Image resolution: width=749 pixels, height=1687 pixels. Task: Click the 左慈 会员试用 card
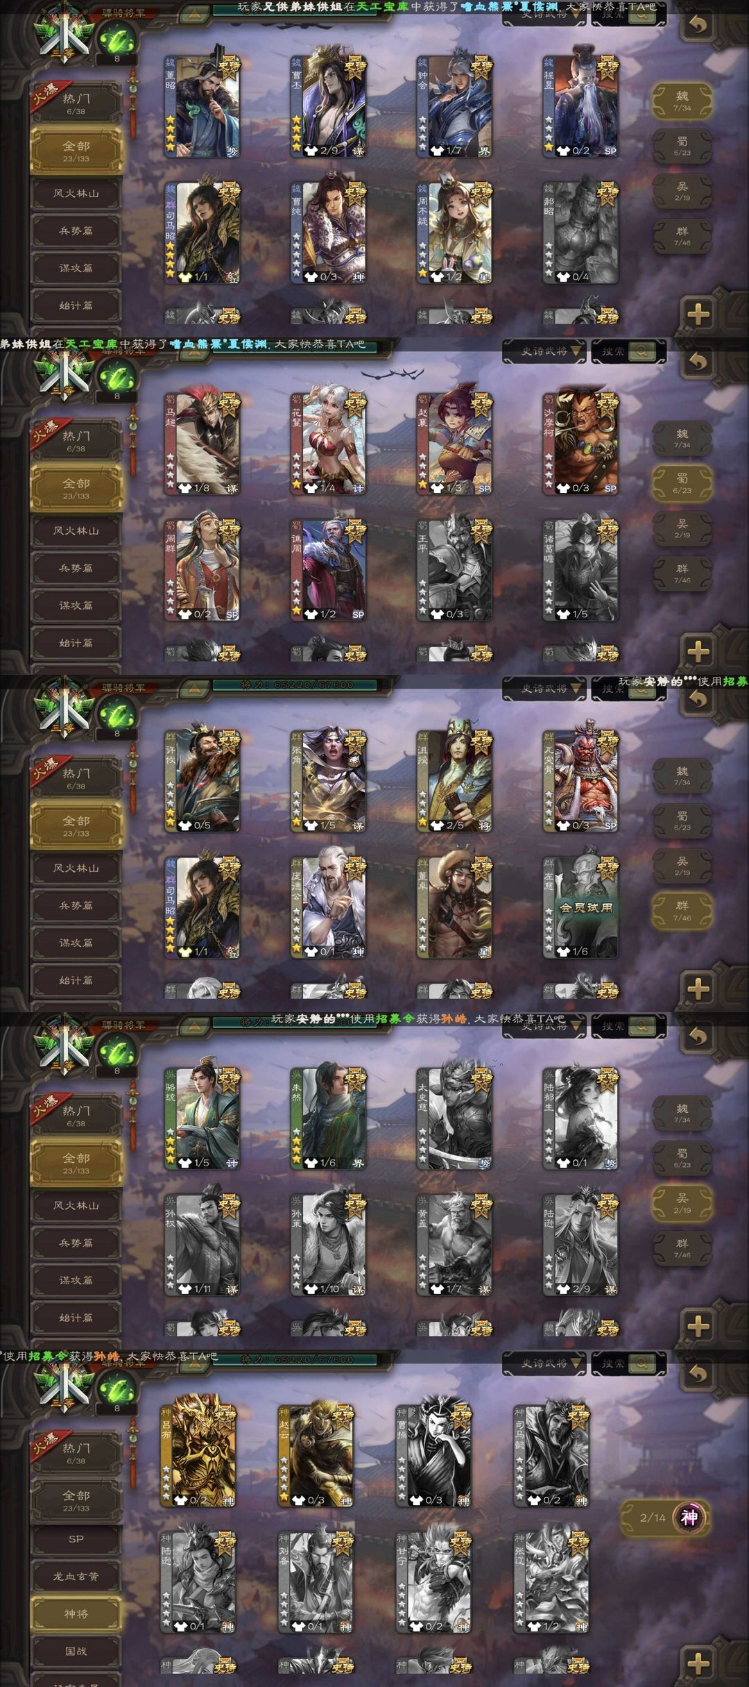tap(580, 907)
